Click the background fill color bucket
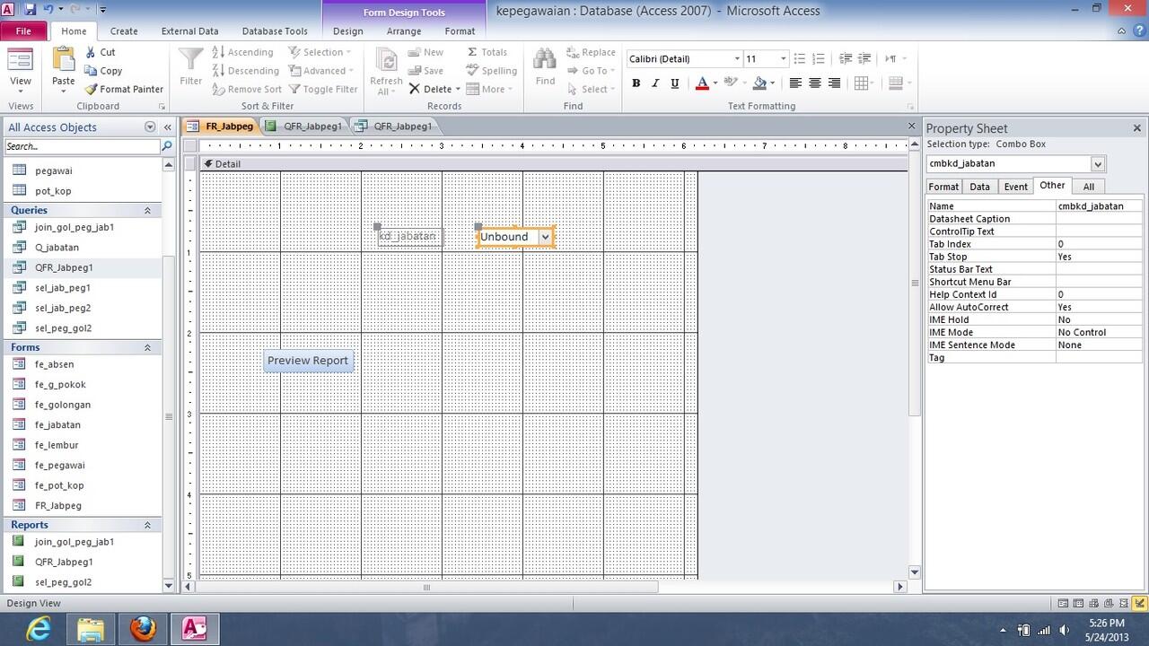This screenshot has width=1149, height=646. pos(759,83)
